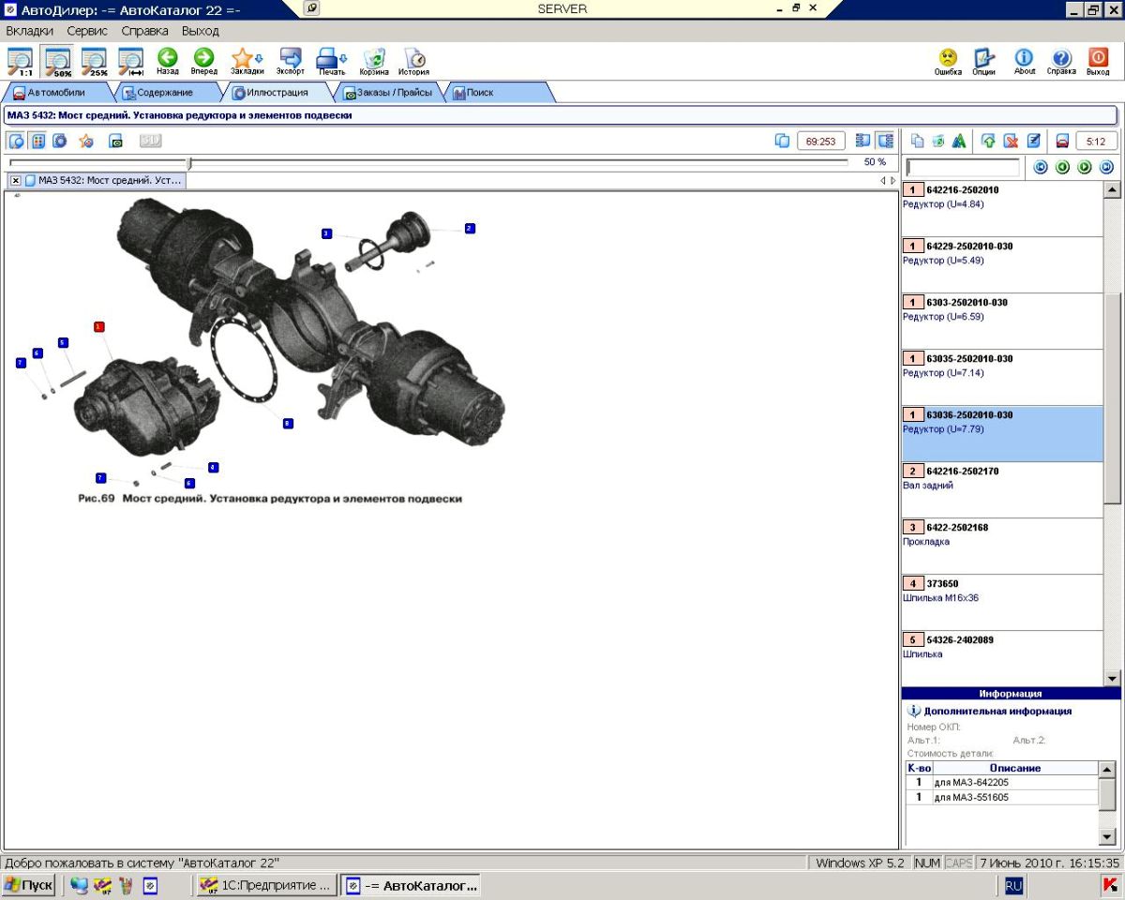The height and width of the screenshot is (900, 1125).
Task: Open the Сервис menu
Action: coord(87,31)
